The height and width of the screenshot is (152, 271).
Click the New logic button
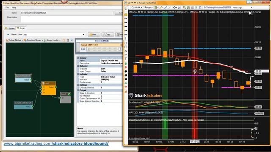click(94, 35)
